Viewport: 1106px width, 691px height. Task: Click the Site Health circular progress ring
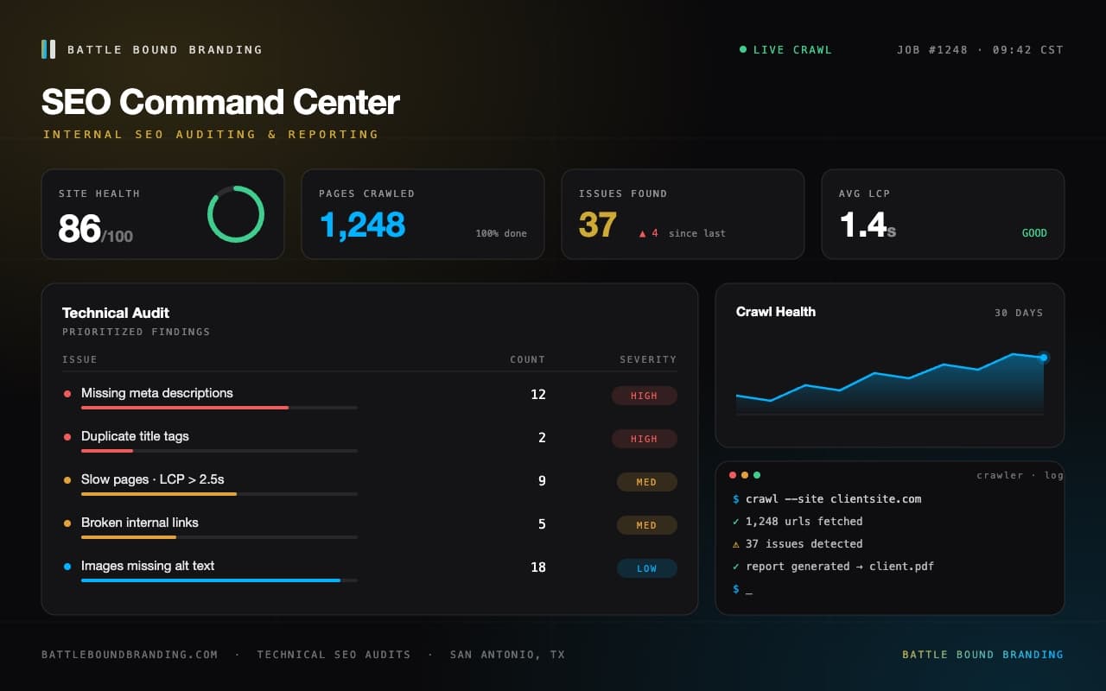pos(236,214)
